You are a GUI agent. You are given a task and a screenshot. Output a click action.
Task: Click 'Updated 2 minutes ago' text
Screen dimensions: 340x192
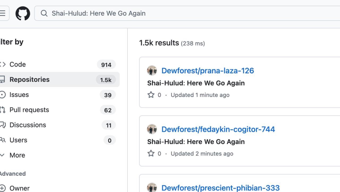click(202, 153)
